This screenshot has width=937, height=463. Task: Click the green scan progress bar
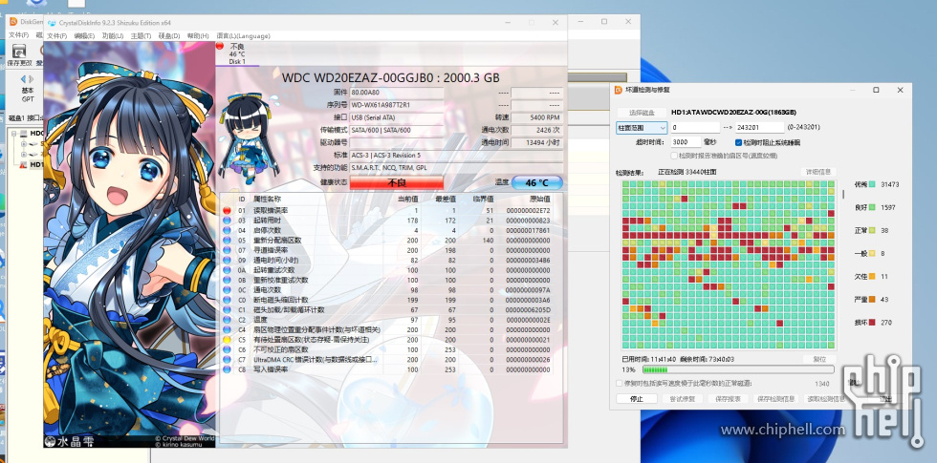click(737, 370)
